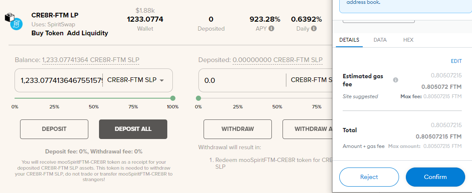Click the 50% mark on the deposit slider

point(93,107)
